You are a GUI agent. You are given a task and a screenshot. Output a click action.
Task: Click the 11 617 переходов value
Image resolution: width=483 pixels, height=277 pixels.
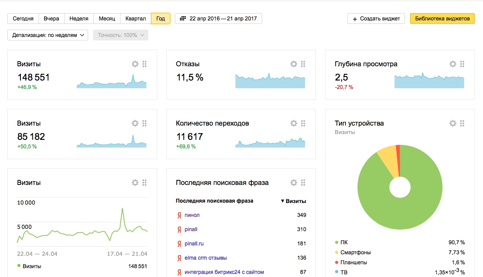(x=190, y=136)
